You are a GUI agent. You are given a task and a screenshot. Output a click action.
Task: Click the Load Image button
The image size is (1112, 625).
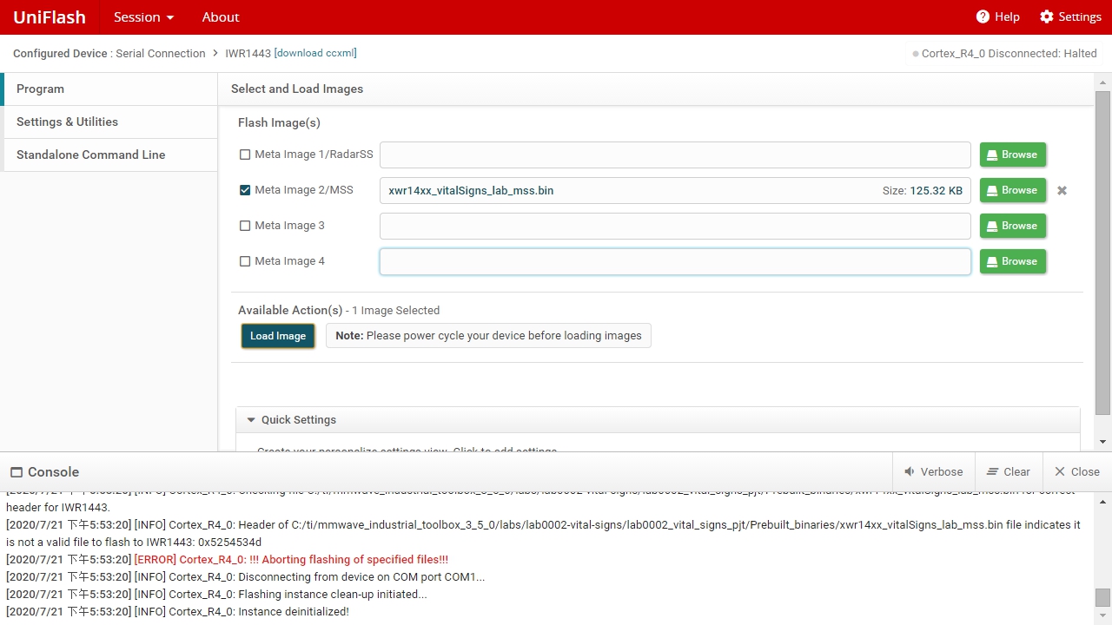point(278,336)
